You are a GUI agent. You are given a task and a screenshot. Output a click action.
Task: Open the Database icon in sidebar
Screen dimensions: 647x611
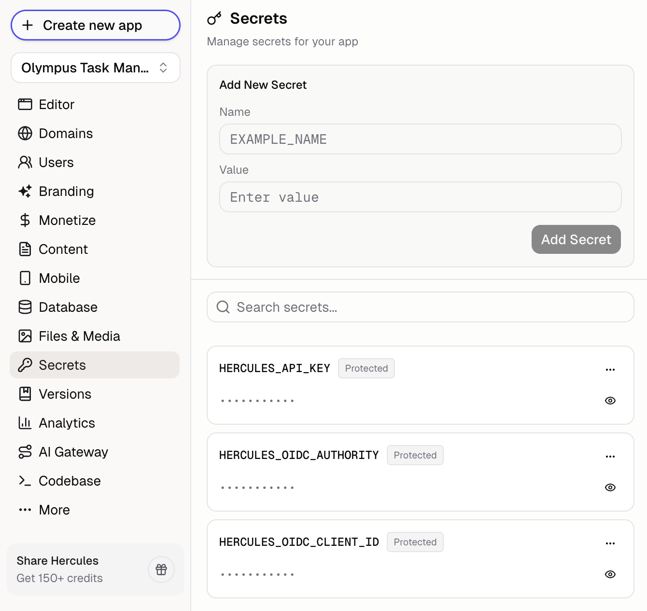(x=25, y=307)
